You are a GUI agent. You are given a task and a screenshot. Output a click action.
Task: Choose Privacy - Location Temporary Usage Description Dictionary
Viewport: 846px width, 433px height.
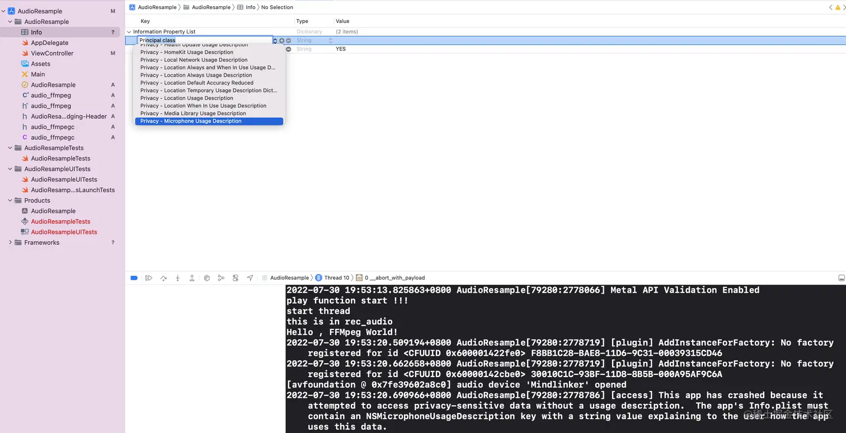(209, 91)
